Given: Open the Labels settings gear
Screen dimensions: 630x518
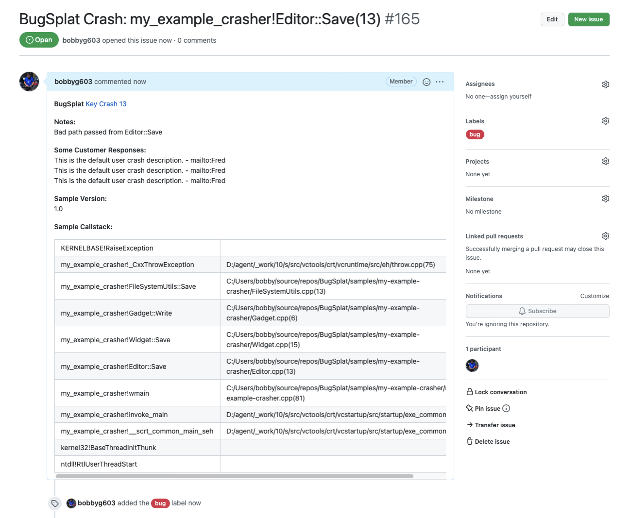Looking at the screenshot, I should [x=605, y=121].
